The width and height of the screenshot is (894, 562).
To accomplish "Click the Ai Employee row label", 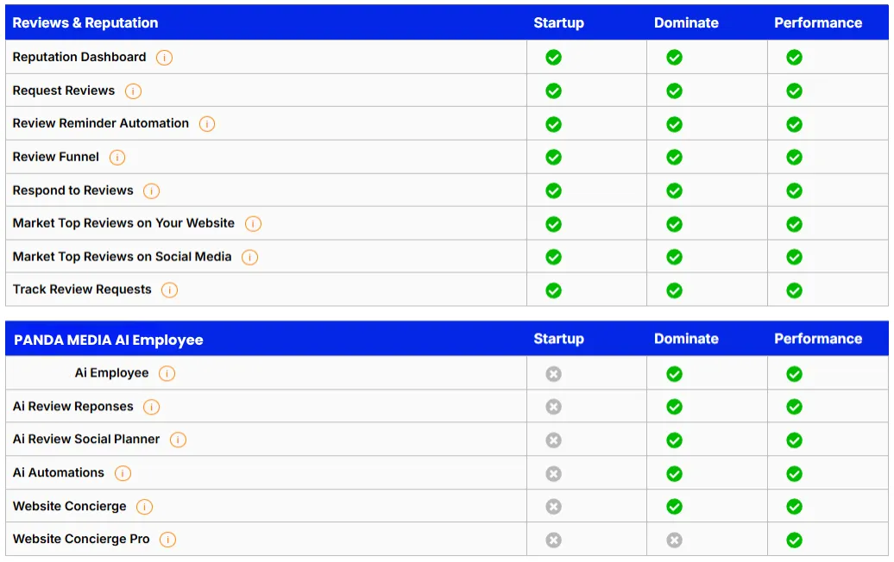I will [x=112, y=373].
